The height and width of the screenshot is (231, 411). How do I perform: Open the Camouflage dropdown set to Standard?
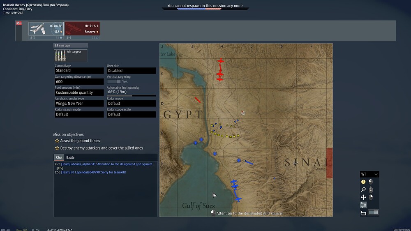79,71
